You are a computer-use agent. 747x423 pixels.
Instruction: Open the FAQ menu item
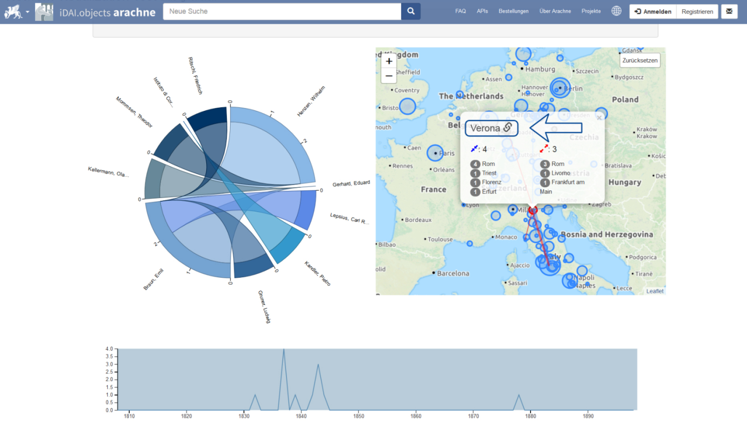[460, 11]
